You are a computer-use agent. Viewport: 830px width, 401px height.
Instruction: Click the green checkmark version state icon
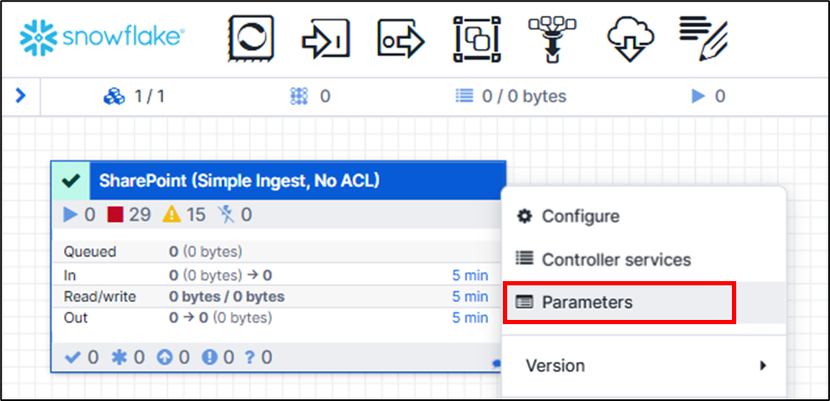[x=71, y=181]
